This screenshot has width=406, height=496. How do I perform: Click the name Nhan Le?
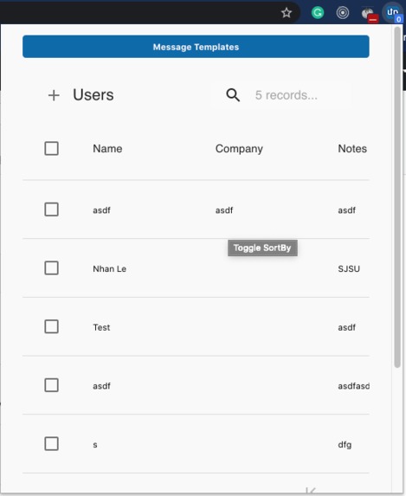(109, 269)
